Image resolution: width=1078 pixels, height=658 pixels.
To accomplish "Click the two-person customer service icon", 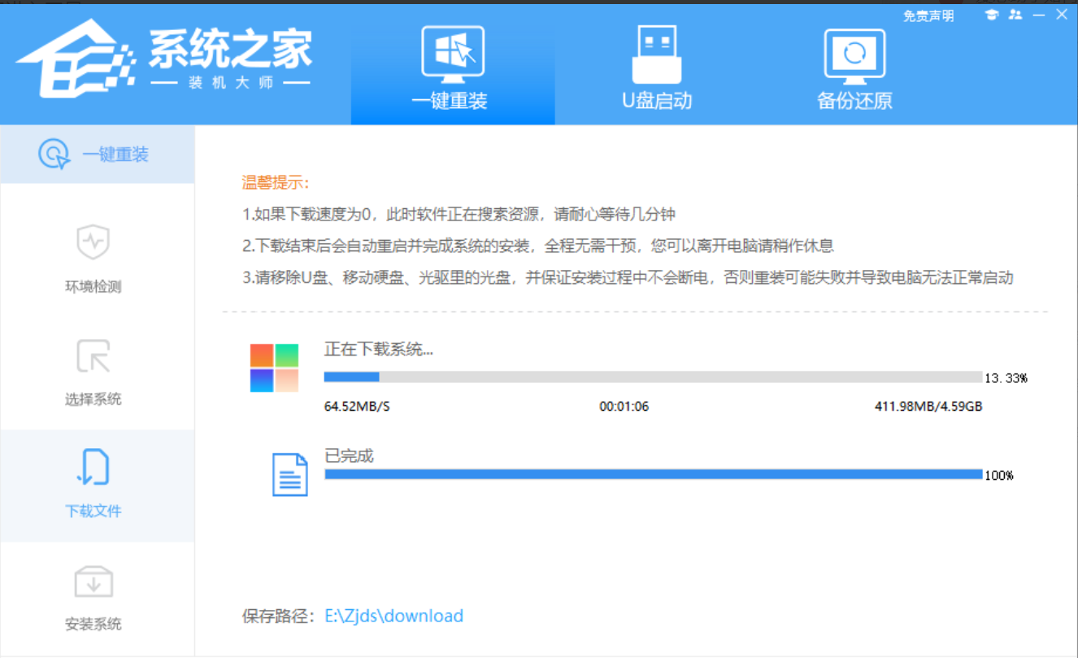I will [x=1015, y=15].
